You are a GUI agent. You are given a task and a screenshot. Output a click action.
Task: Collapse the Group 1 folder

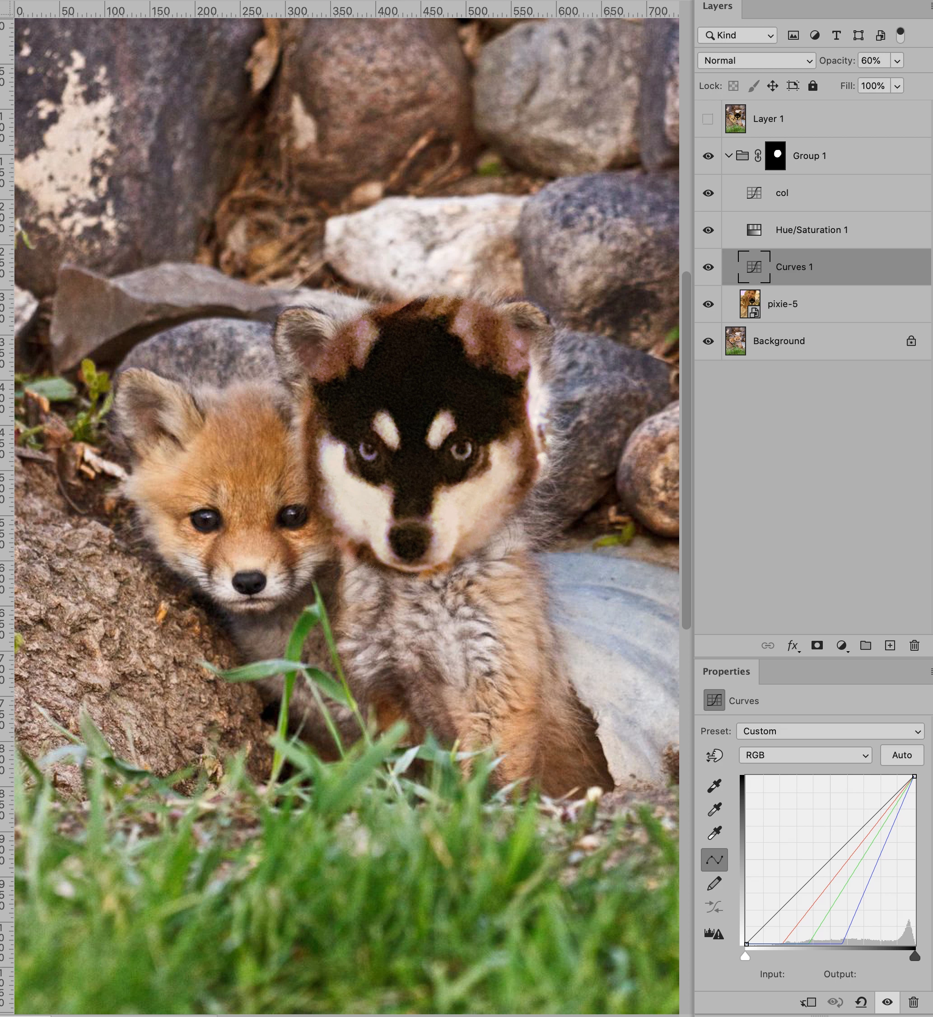(x=728, y=155)
